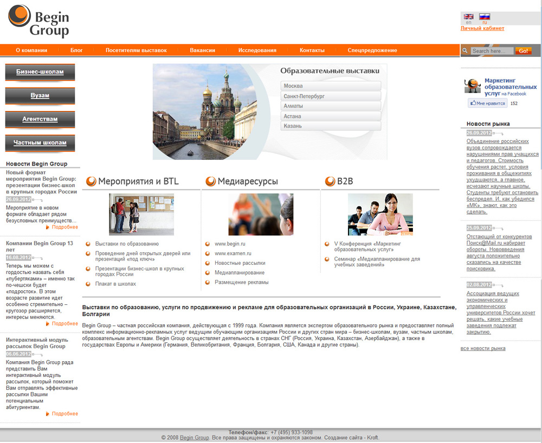Follow the www.begin.ru link
542x443 pixels.
231,244
